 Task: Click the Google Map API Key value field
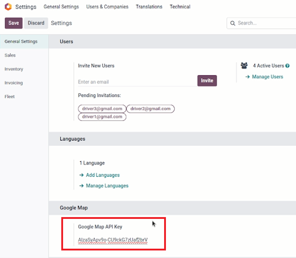[113, 240]
